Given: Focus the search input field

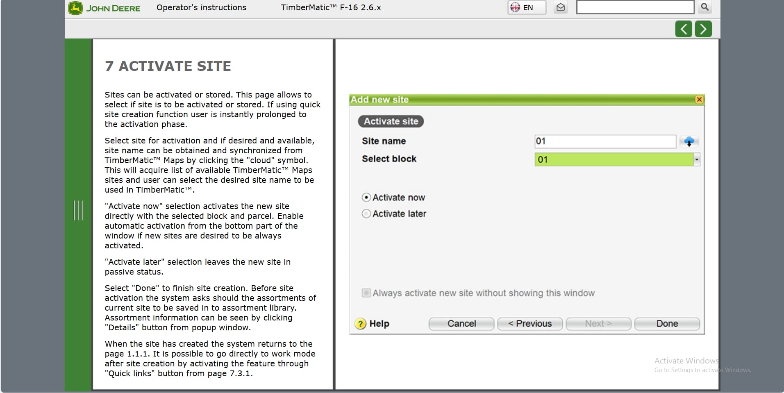Looking at the screenshot, I should point(635,7).
